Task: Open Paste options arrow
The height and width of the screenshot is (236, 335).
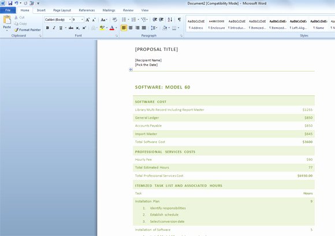Action: 7,30
